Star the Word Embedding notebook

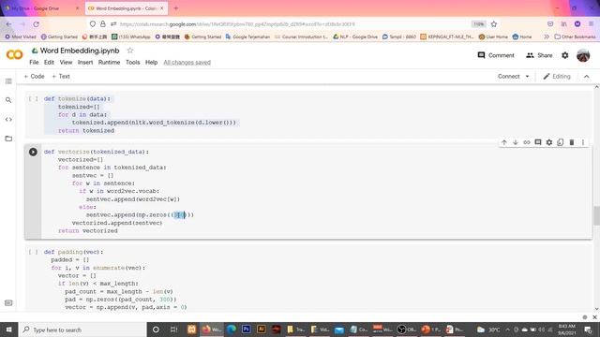(x=130, y=51)
